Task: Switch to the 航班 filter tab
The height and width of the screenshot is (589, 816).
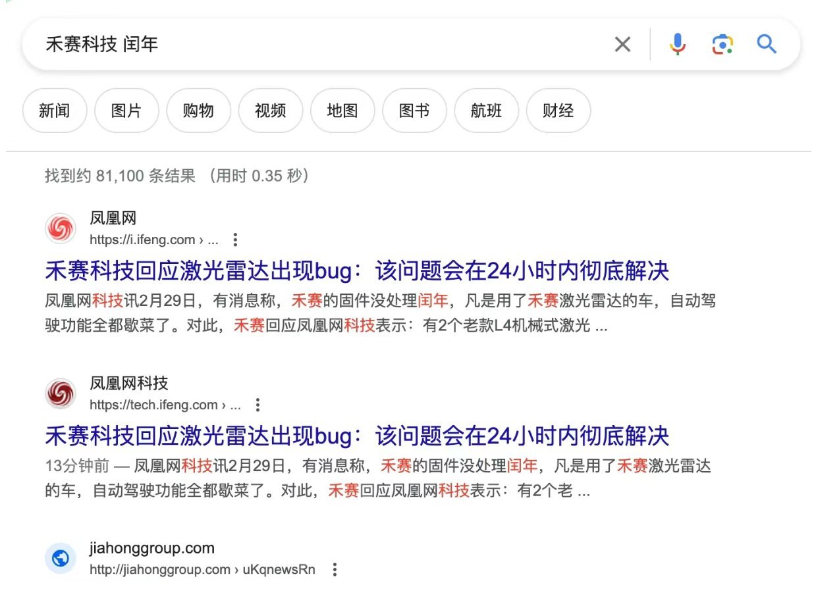Action: 487,111
